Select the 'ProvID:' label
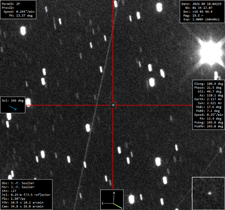 tap(8, 8)
